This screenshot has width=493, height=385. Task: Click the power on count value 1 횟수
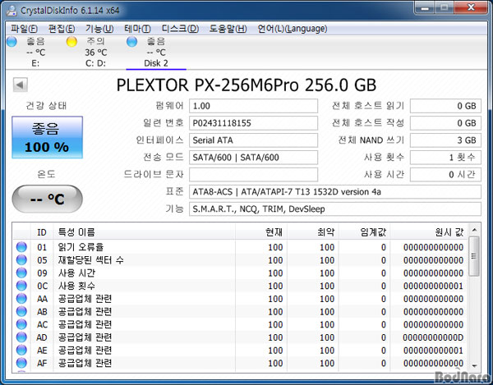point(445,158)
